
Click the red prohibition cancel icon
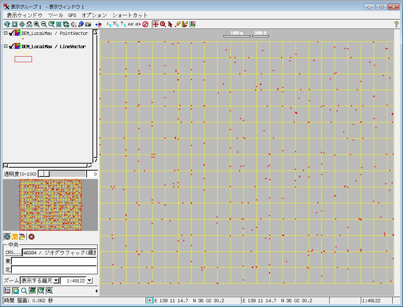point(145,24)
